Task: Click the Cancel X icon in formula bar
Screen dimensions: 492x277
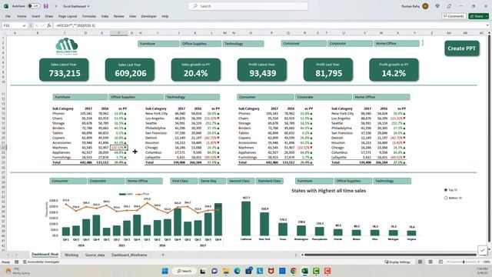Action: pos(37,25)
